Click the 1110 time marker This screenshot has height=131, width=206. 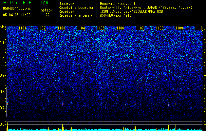(x=199, y=28)
